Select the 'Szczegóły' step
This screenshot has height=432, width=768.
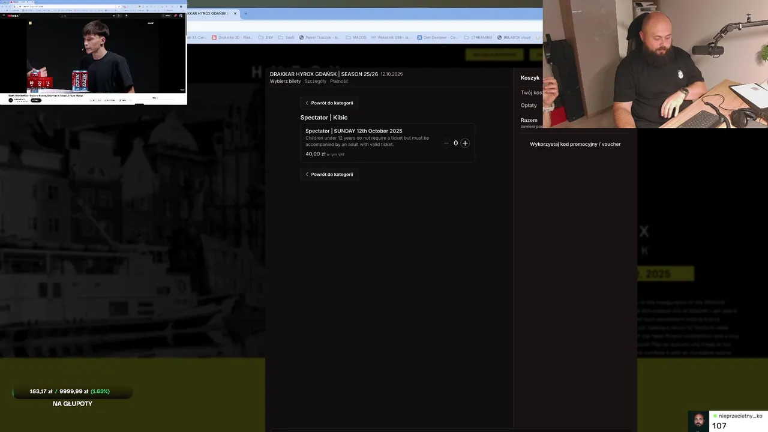click(x=315, y=81)
